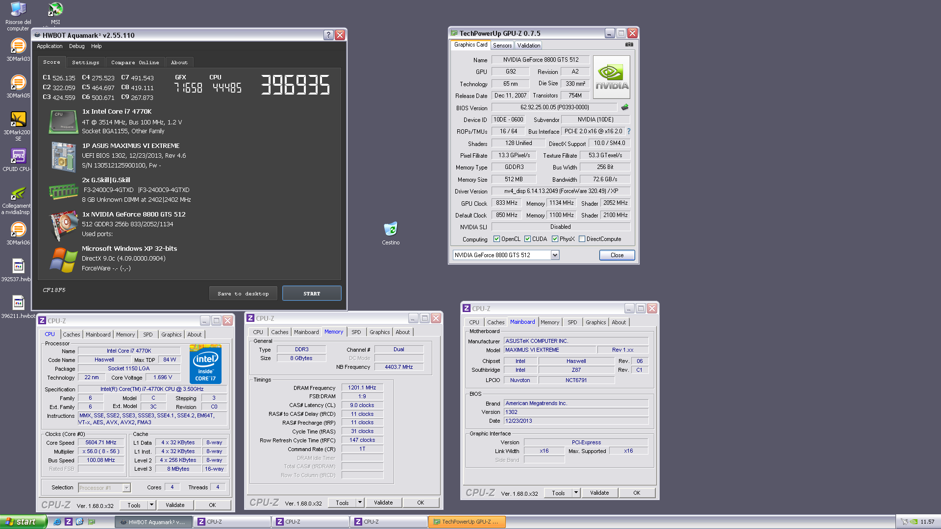Click the BIOS Version field in GPU-Z

tap(554, 107)
